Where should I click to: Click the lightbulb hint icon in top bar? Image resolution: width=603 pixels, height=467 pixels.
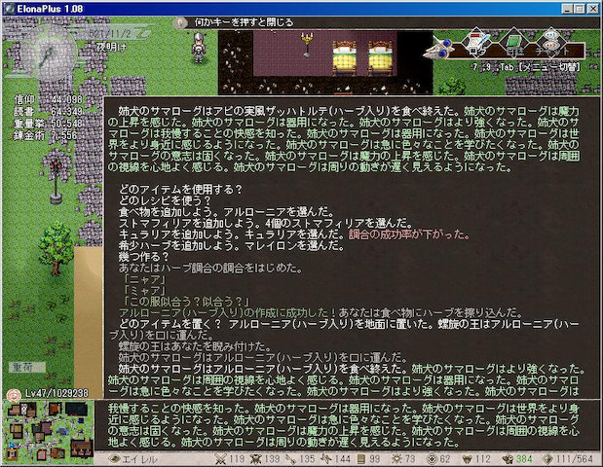point(180,22)
